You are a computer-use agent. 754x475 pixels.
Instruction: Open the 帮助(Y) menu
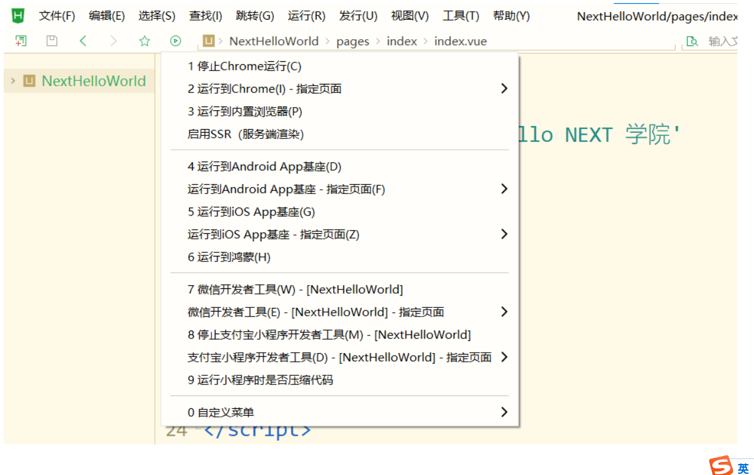click(x=511, y=16)
